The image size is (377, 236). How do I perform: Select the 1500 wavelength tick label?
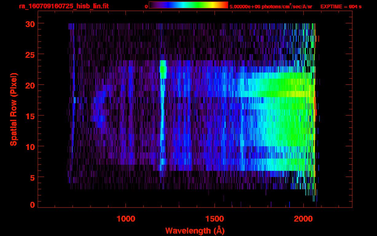[x=215, y=219]
